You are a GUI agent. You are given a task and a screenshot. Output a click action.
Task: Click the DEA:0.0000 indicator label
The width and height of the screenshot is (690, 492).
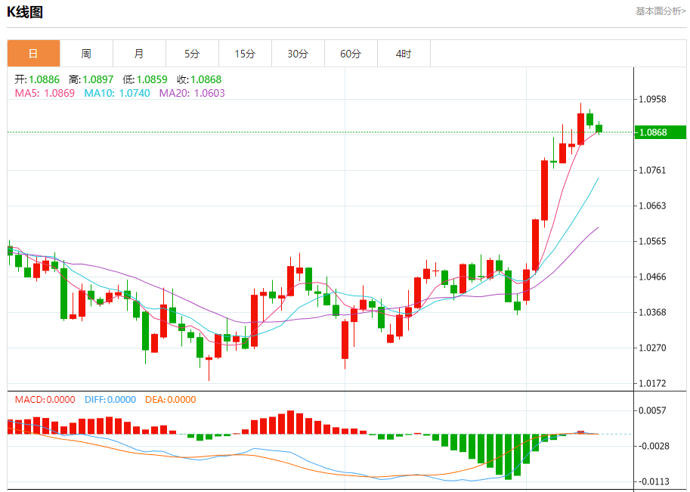pyautogui.click(x=170, y=400)
